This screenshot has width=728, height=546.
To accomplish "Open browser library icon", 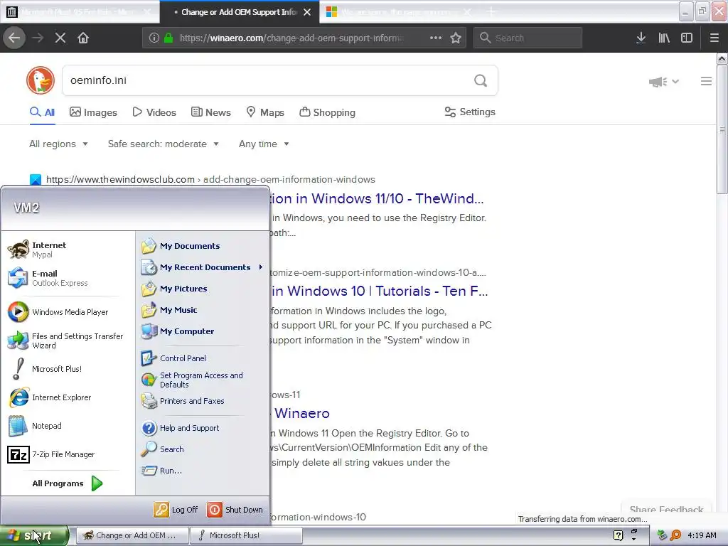I will (x=664, y=38).
